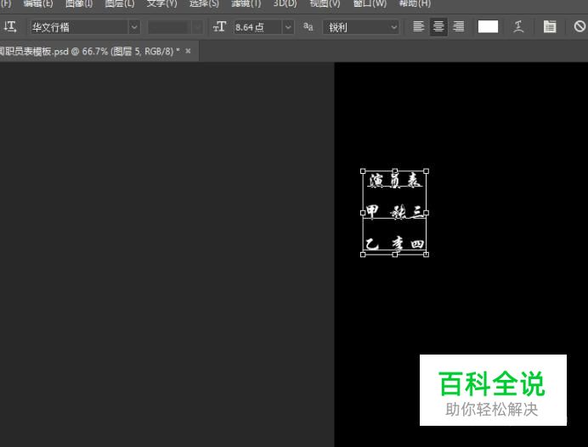Viewport: 588px width, 447px height.
Task: Align text right
Action: pyautogui.click(x=458, y=26)
